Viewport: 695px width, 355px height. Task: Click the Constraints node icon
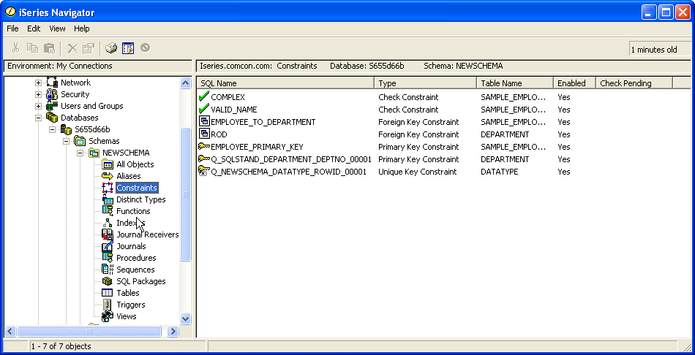(x=108, y=188)
